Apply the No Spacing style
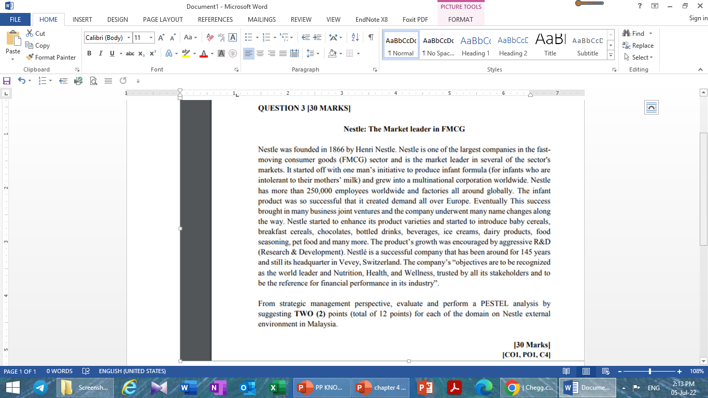Image resolution: width=708 pixels, height=398 pixels. [438, 45]
